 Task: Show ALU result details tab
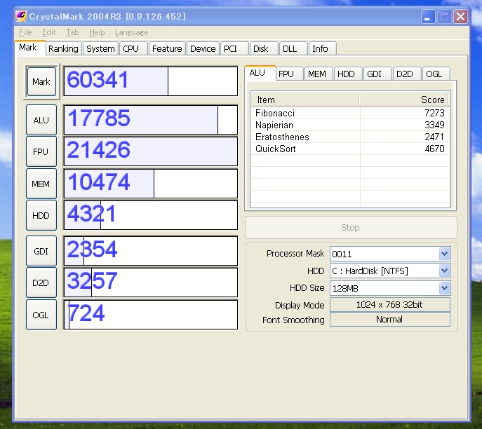click(260, 73)
